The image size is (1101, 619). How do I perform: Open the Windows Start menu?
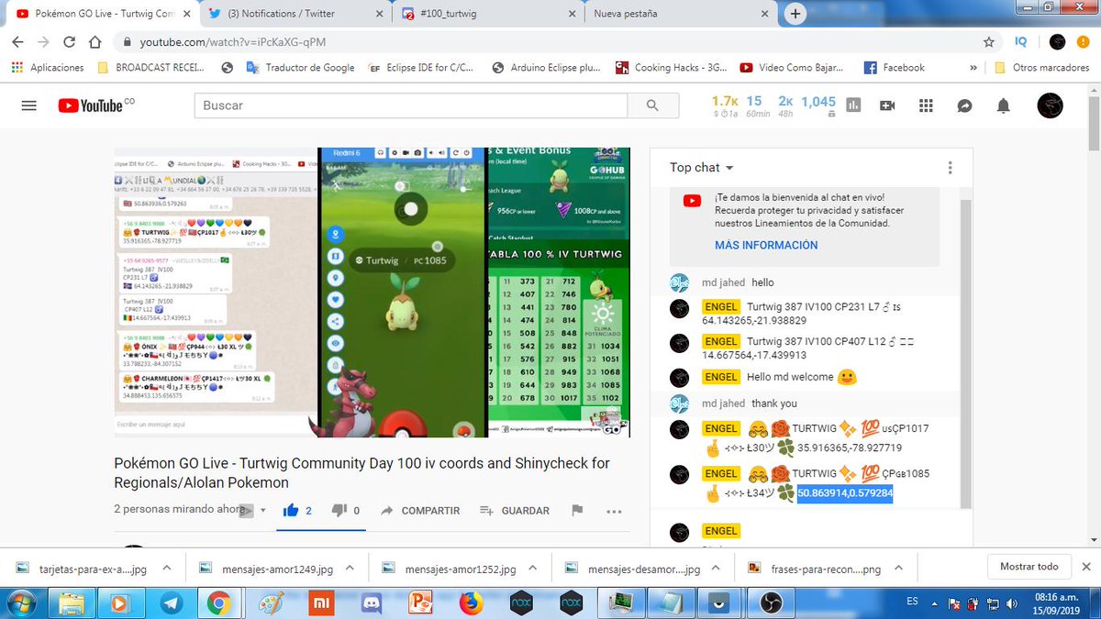(20, 602)
